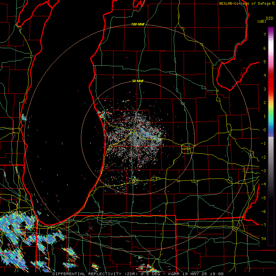The image size is (276, 276).
Task: Click the 5 value on the ZDR scale
Action: click(265, 62)
